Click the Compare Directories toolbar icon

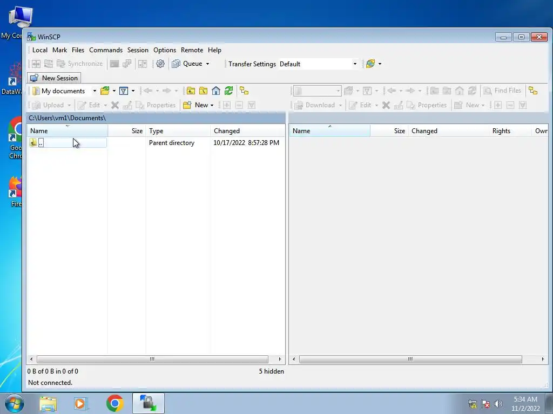click(36, 64)
